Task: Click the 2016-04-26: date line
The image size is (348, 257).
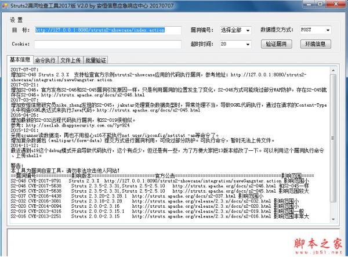Action: click(x=24, y=115)
